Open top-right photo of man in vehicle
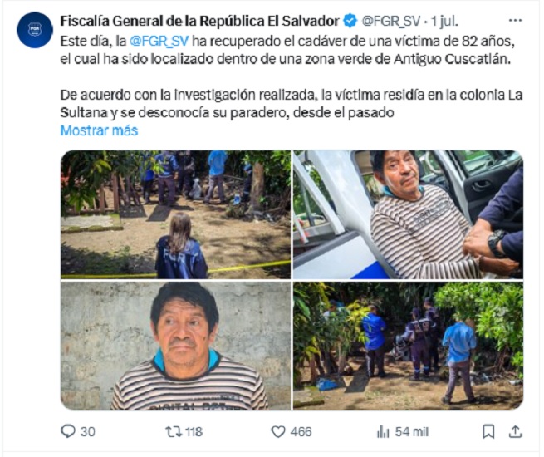The height and width of the screenshot is (457, 544). click(408, 214)
